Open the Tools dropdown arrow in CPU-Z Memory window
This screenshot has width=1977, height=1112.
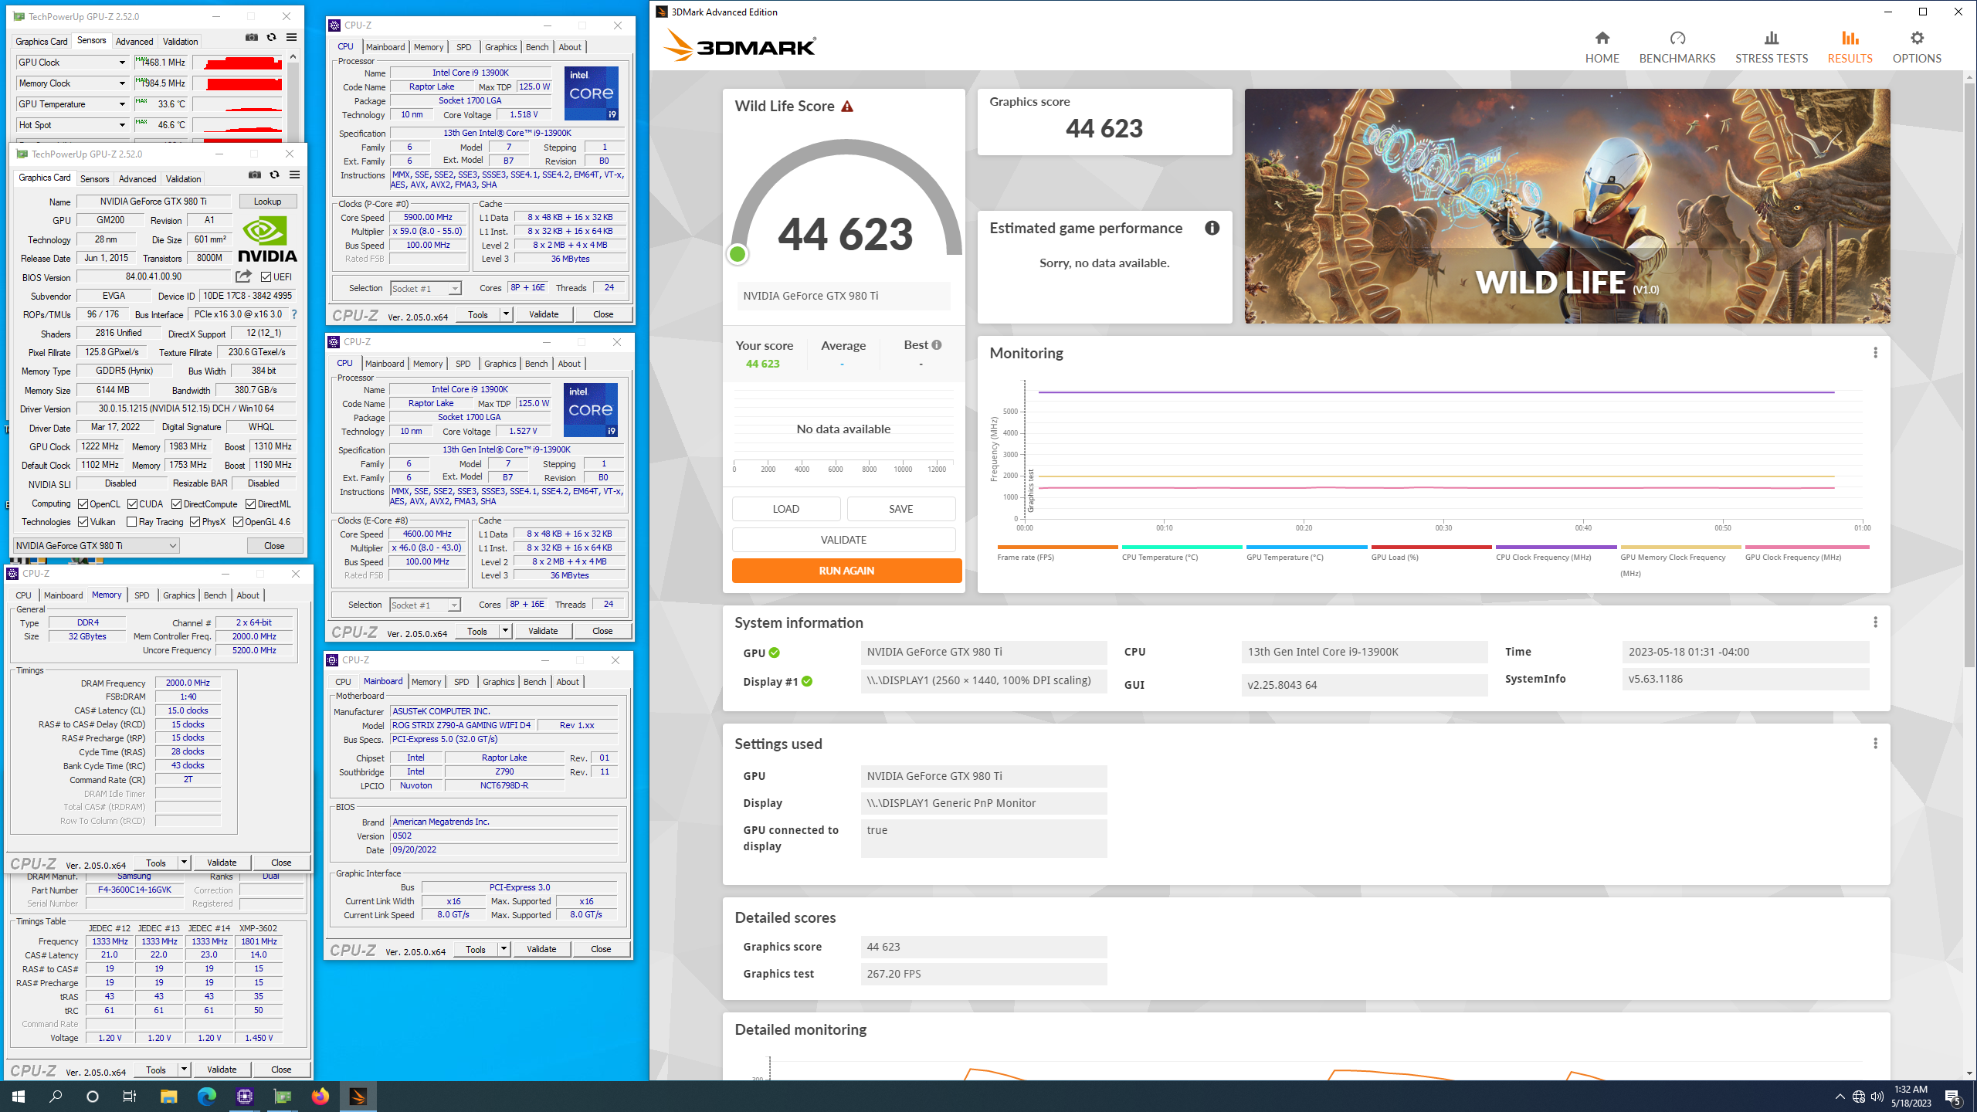[x=184, y=863]
